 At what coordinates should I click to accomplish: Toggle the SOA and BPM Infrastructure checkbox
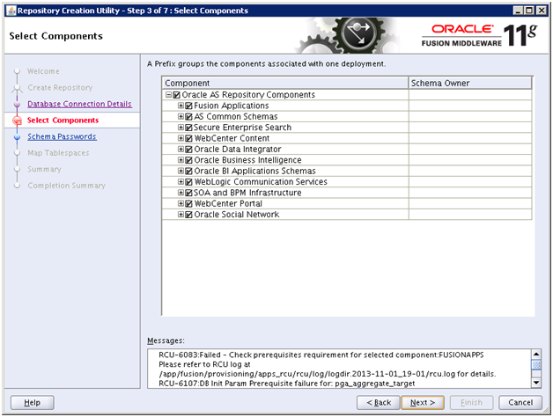tap(188, 194)
